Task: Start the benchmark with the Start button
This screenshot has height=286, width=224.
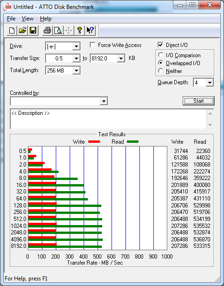Action: click(198, 101)
